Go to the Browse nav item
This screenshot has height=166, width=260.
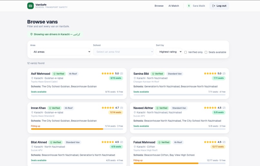[x=159, y=6]
